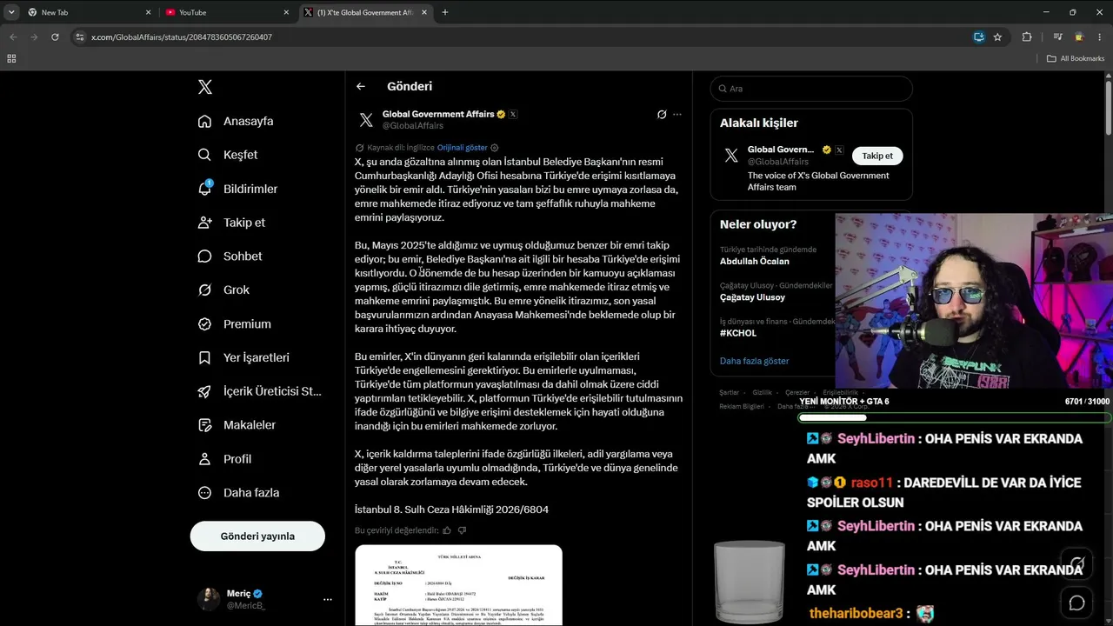
Task: Open the attached court document image
Action: (458, 585)
